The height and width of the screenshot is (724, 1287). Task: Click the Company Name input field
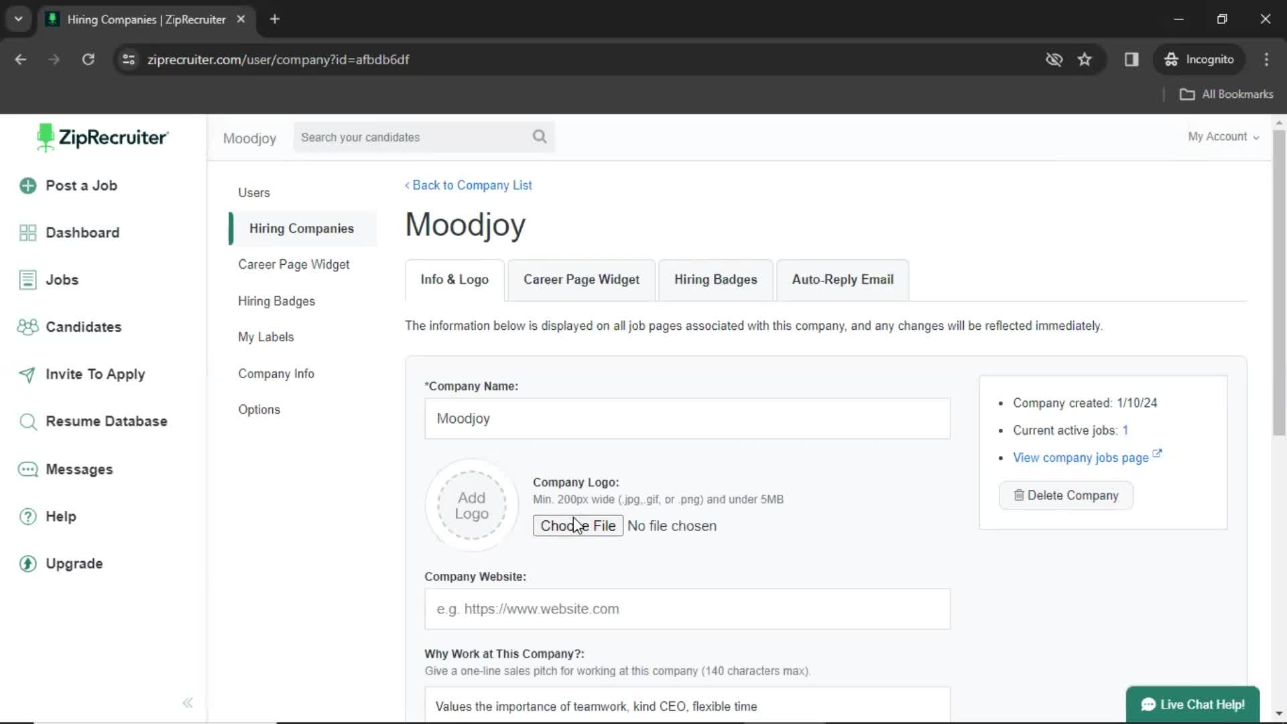(687, 418)
